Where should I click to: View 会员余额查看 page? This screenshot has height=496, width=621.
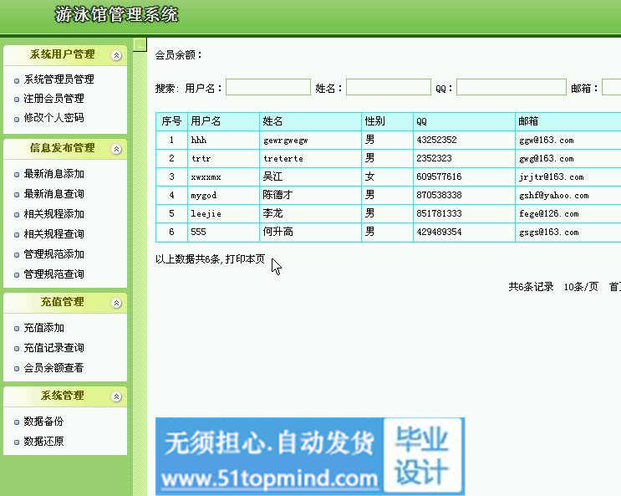coord(53,368)
